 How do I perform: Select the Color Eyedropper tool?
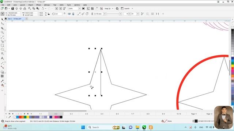tap(2, 81)
